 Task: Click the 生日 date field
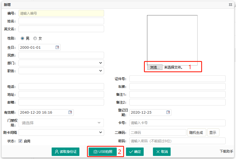click(40, 47)
